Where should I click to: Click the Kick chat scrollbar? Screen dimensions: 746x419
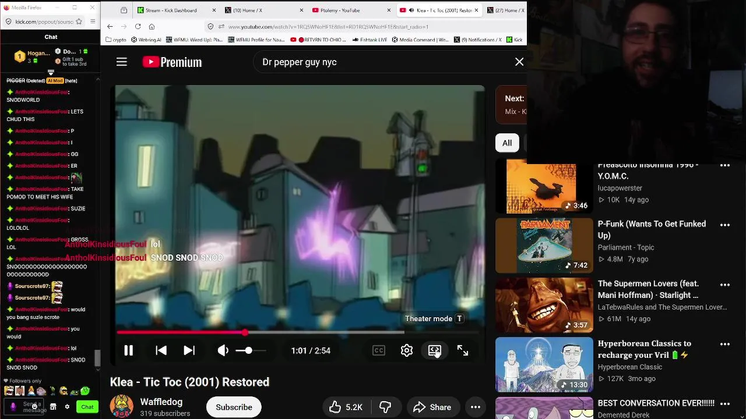tap(97, 358)
